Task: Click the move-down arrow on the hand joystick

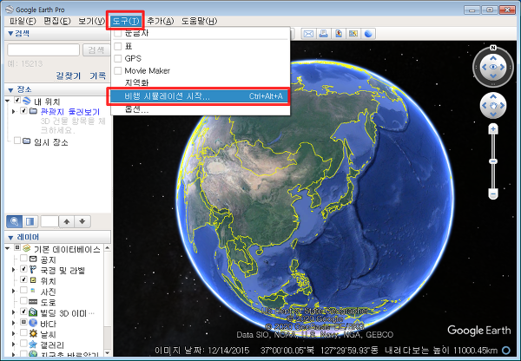Action: coord(493,115)
